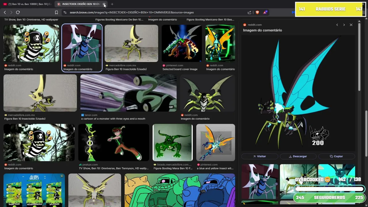Click the large cyan-winged Stinkfly preview image
The image size is (368, 207).
(298, 93)
